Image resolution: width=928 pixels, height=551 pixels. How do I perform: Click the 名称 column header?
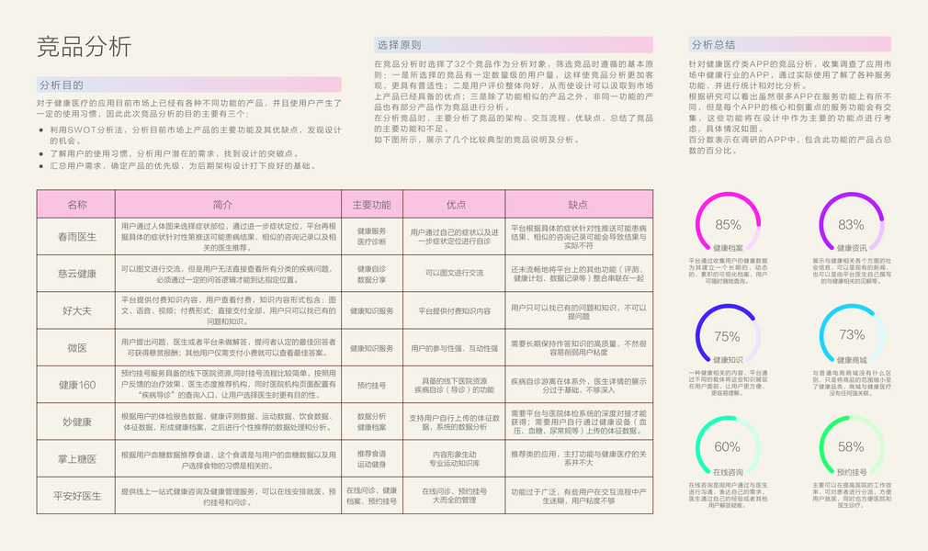click(x=76, y=204)
